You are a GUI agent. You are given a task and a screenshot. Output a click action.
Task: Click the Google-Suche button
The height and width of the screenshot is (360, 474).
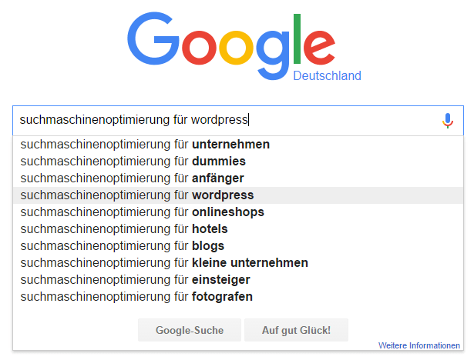click(x=190, y=330)
